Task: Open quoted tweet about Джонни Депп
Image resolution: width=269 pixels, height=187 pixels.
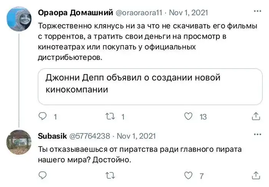Action: (x=150, y=86)
